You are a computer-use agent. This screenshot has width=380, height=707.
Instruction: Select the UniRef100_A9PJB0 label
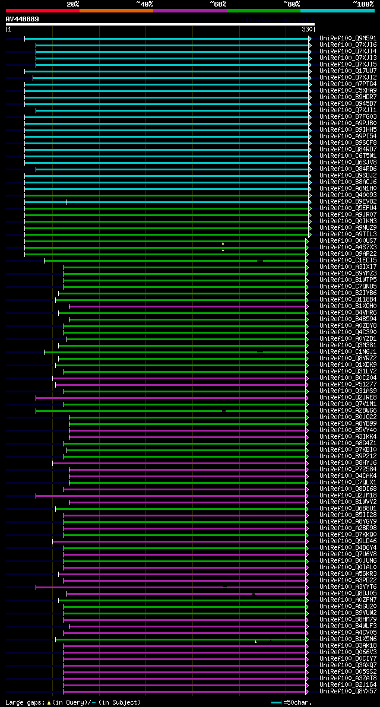348,123
